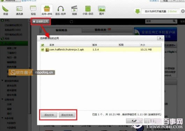Sort the list by 版本 column header
The width and height of the screenshot is (185, 131).
click(x=95, y=45)
